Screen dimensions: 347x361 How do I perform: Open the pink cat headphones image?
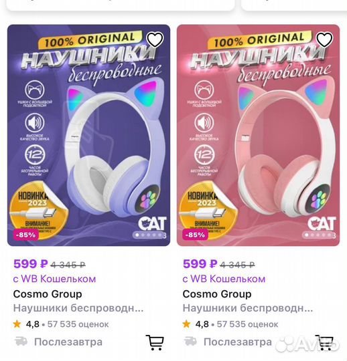point(258,135)
